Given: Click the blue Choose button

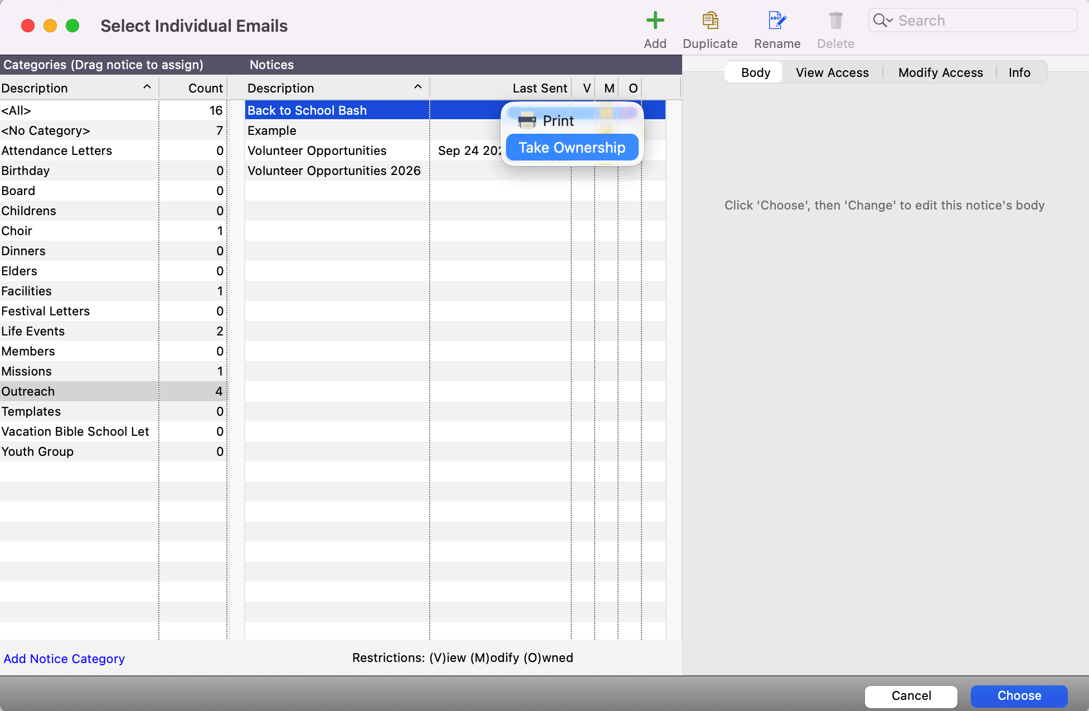Looking at the screenshot, I should pyautogui.click(x=1019, y=696).
